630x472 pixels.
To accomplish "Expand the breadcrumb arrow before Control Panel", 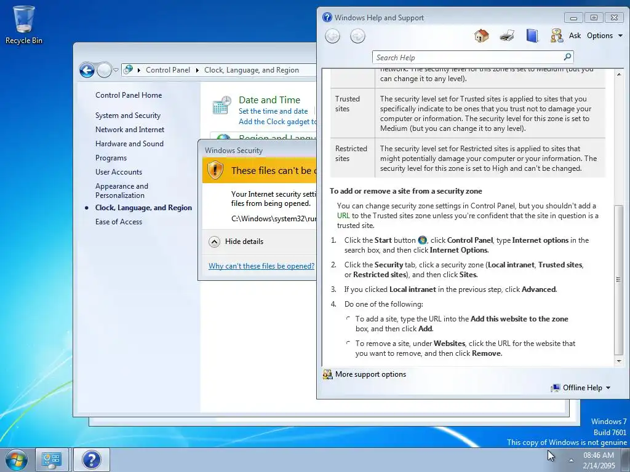I will [139, 70].
